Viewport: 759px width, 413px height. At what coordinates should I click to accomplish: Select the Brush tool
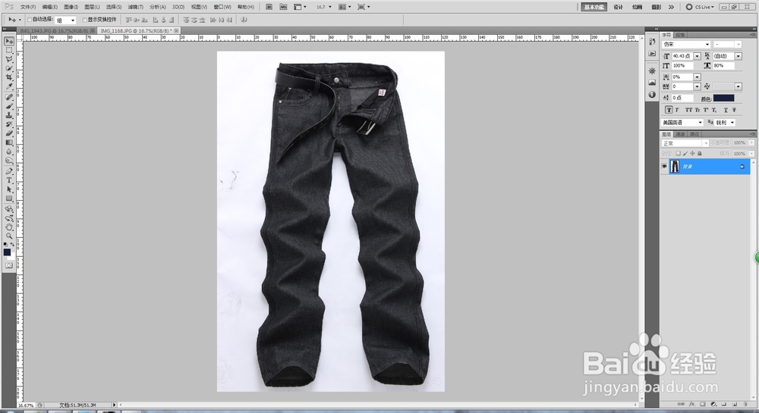8,106
